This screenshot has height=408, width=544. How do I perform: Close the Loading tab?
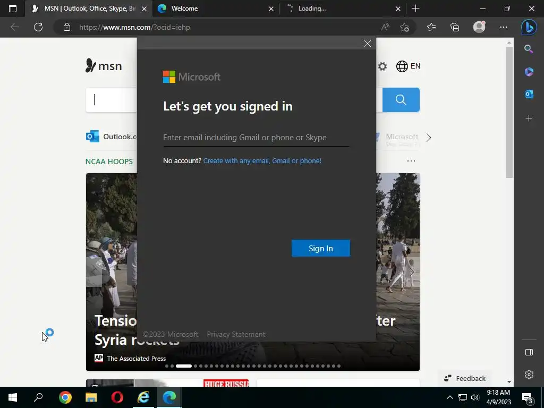pyautogui.click(x=398, y=8)
